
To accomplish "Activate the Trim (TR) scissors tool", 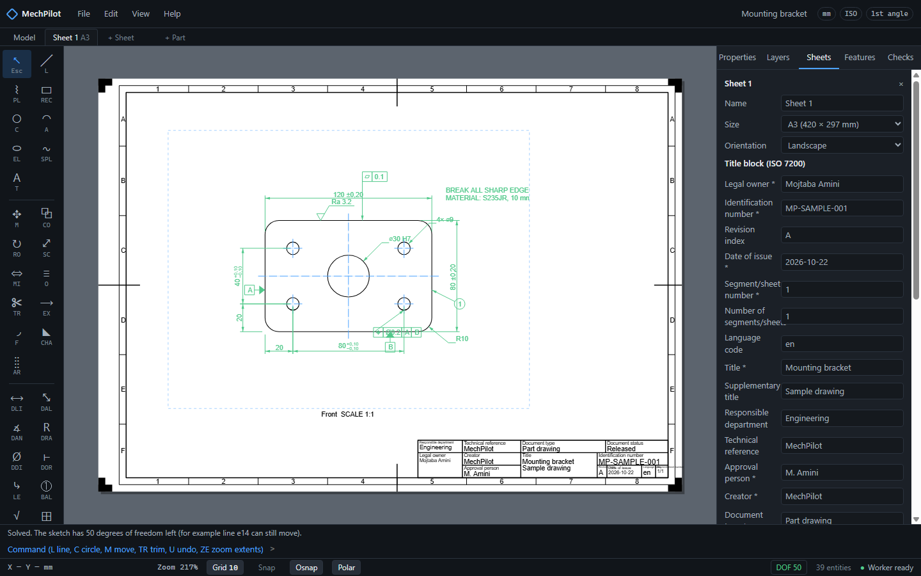I will tap(17, 307).
